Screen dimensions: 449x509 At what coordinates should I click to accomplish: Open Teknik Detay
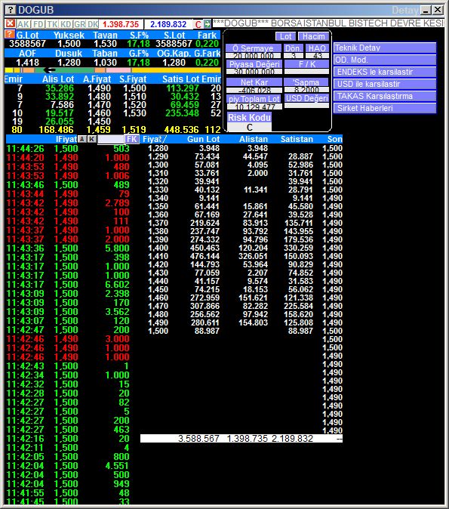tap(385, 48)
